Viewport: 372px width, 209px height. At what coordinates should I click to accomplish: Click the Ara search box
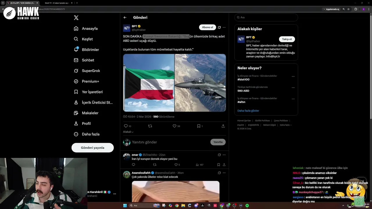tap(266, 17)
